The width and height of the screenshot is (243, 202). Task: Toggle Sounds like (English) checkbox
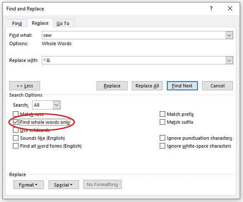[x=15, y=138]
